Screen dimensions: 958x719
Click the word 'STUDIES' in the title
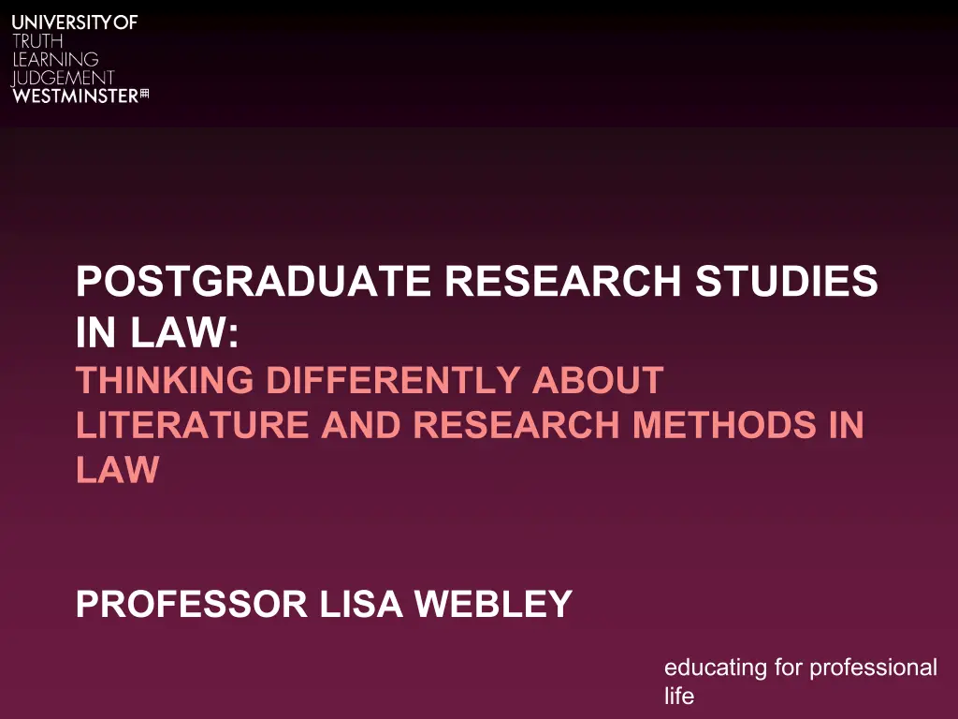787,282
